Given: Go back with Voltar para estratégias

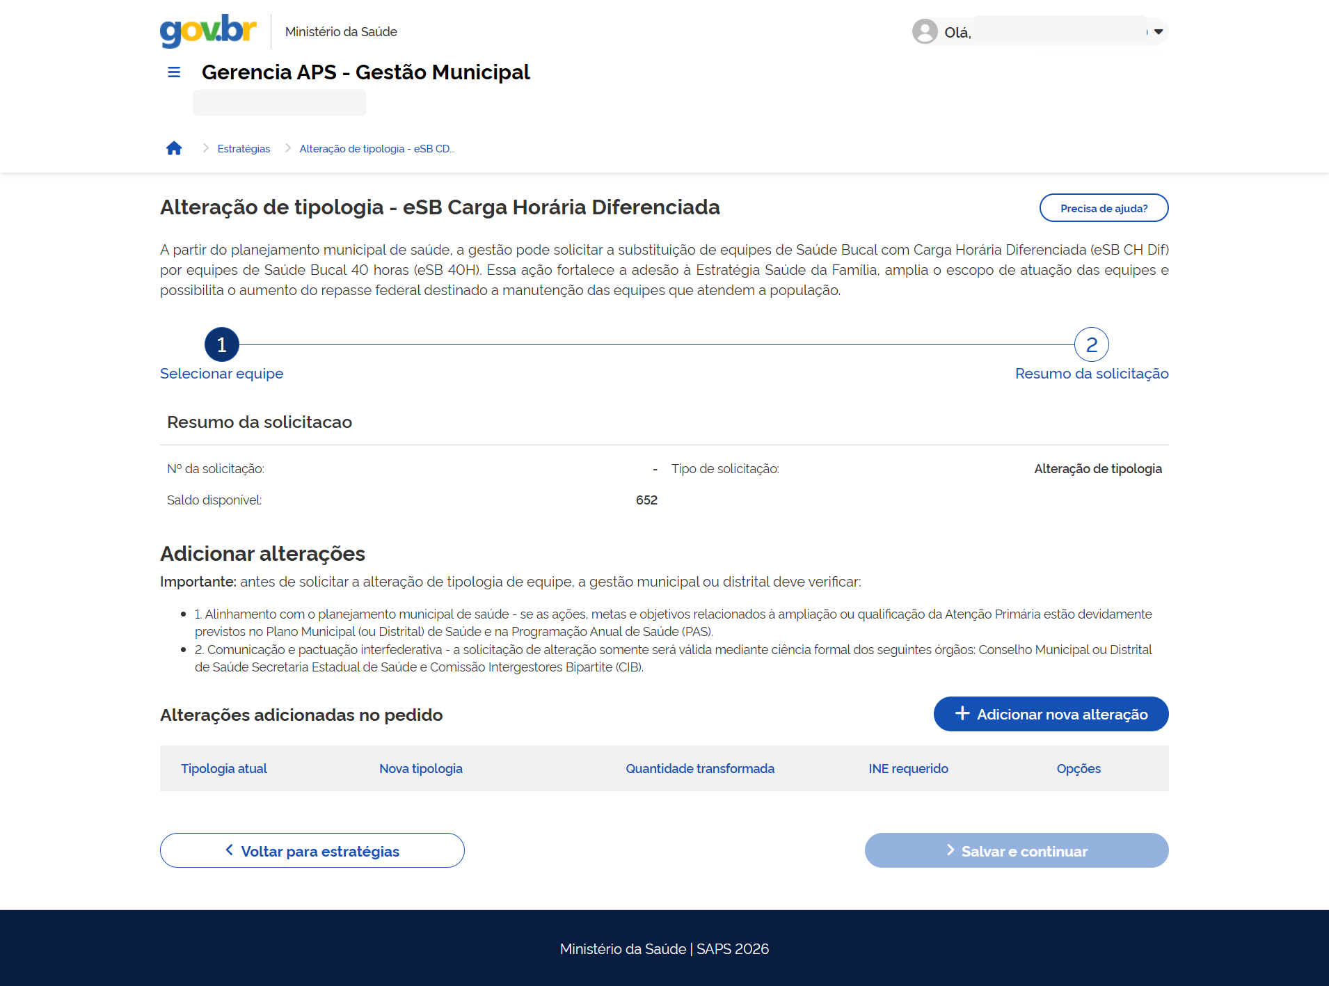Looking at the screenshot, I should pyautogui.click(x=312, y=850).
